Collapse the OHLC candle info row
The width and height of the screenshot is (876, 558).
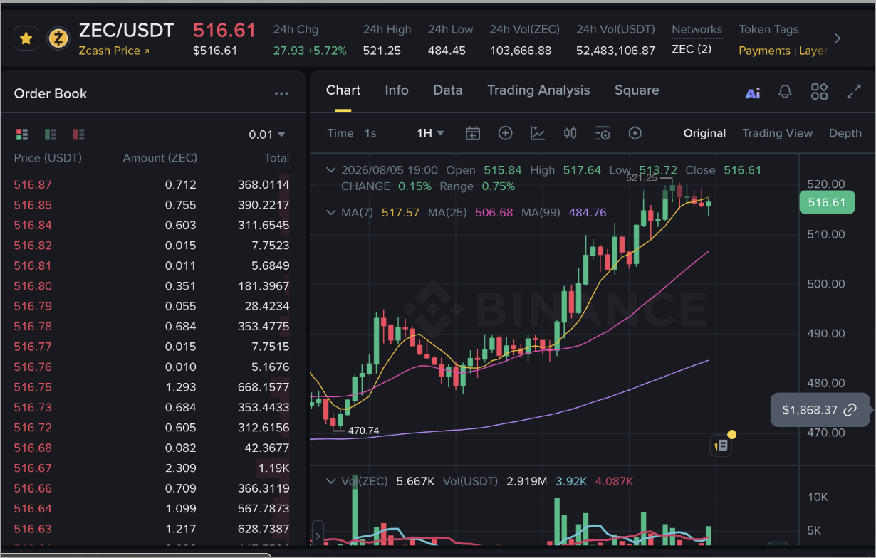point(330,170)
